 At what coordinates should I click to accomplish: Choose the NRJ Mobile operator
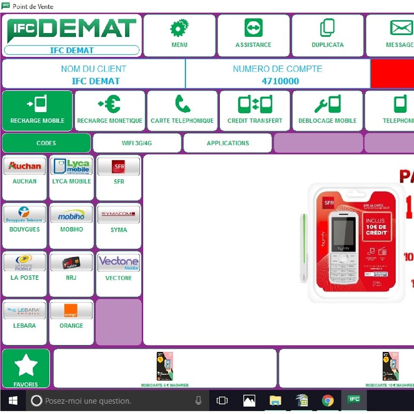click(72, 274)
